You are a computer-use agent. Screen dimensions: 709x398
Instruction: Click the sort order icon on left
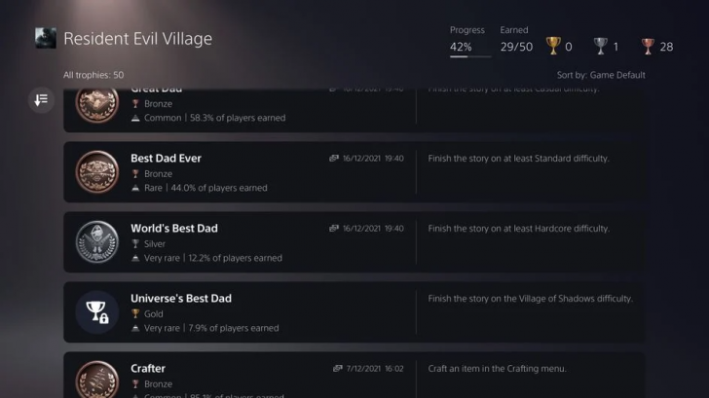pos(41,99)
